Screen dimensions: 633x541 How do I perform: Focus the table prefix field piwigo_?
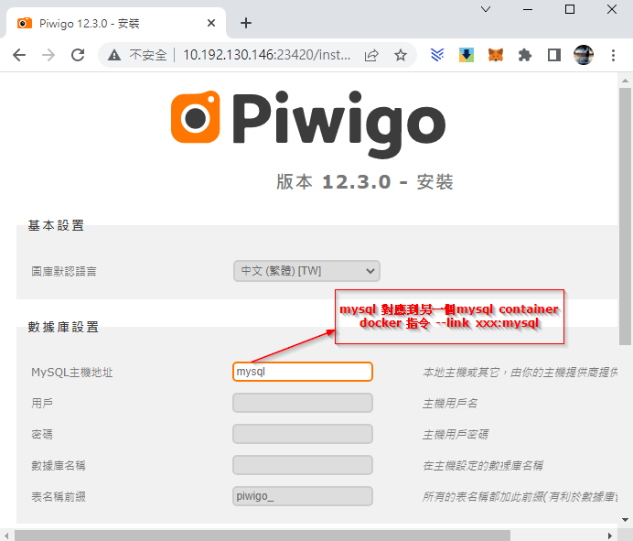303,496
